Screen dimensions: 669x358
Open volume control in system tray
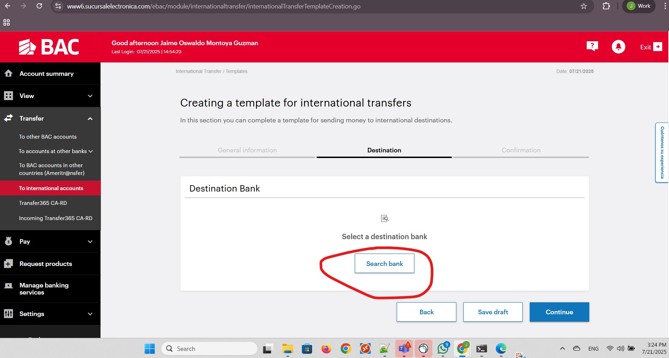[621, 348]
